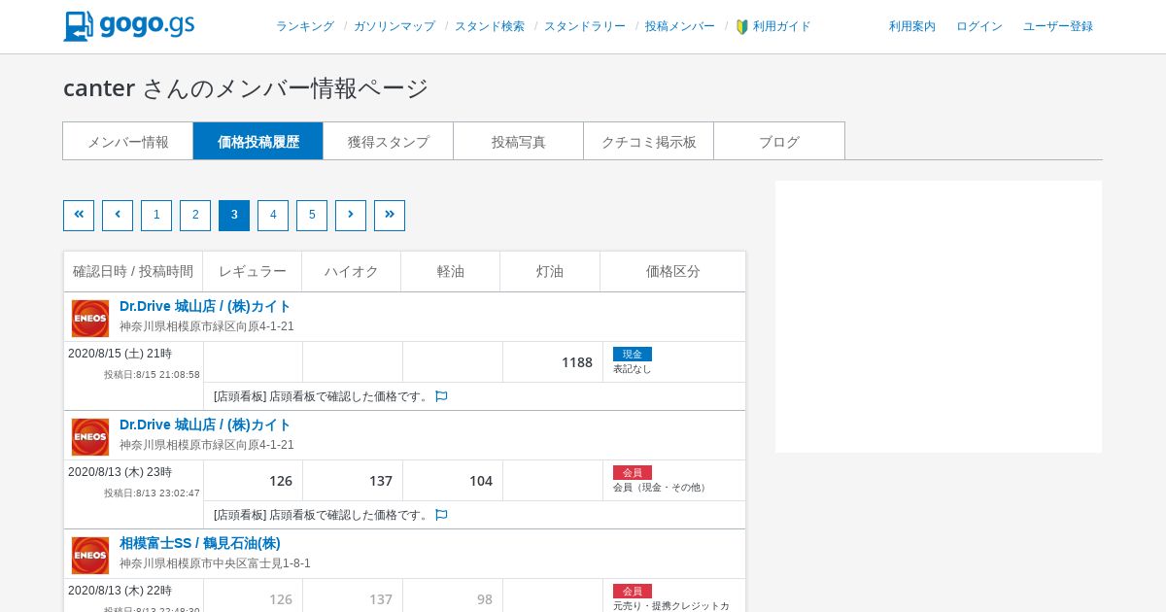Click ENEOS logo for 2020/8/13 23時 entry
This screenshot has height=612, width=1166.
[x=90, y=437]
